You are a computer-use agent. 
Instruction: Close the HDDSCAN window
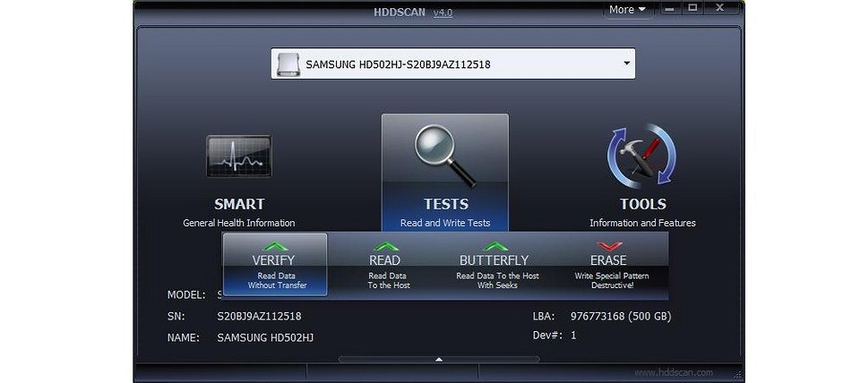tap(720, 8)
